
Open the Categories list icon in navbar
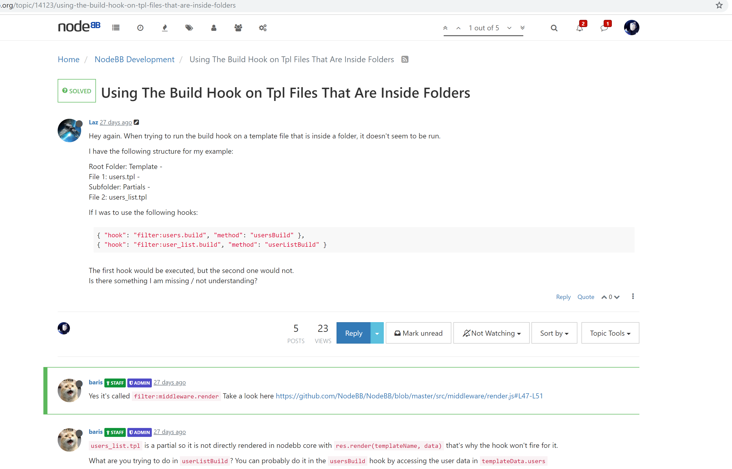coord(116,28)
